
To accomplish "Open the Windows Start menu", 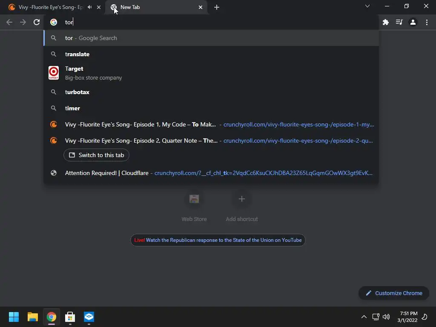I will pyautogui.click(x=14, y=317).
